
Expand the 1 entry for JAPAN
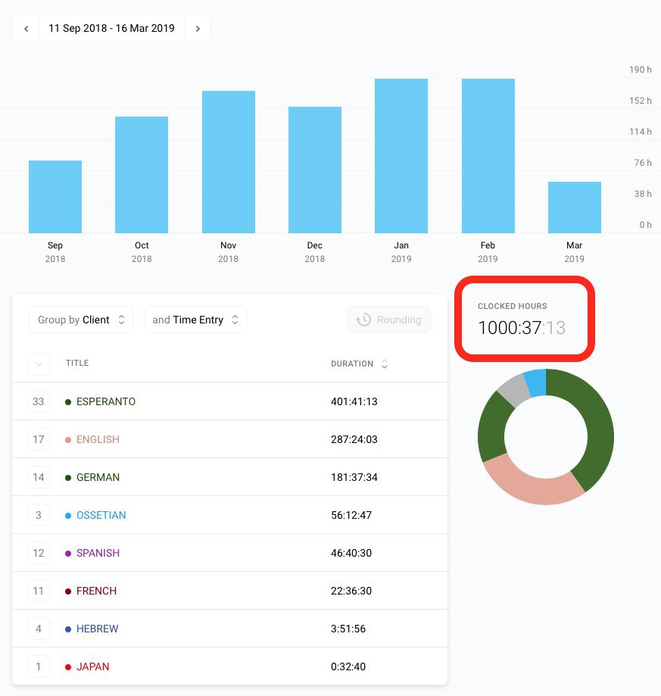(x=39, y=666)
